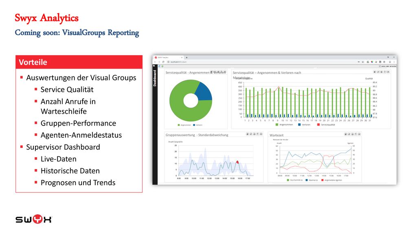Image resolution: width=417 pixels, height=234 pixels.
Task: Open settings gear of Monatstage chart widget
Action: tap(381, 72)
